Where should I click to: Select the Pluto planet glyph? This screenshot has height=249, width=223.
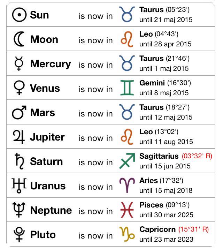19,234
